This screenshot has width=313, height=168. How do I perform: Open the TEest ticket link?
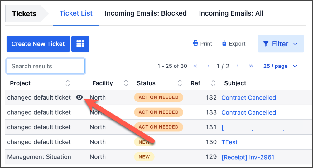[229, 142]
